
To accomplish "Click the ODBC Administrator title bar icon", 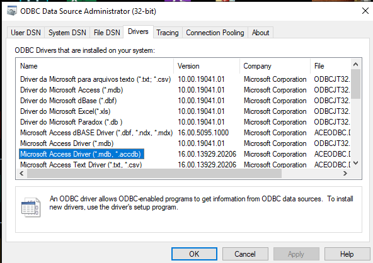I will [x=11, y=11].
